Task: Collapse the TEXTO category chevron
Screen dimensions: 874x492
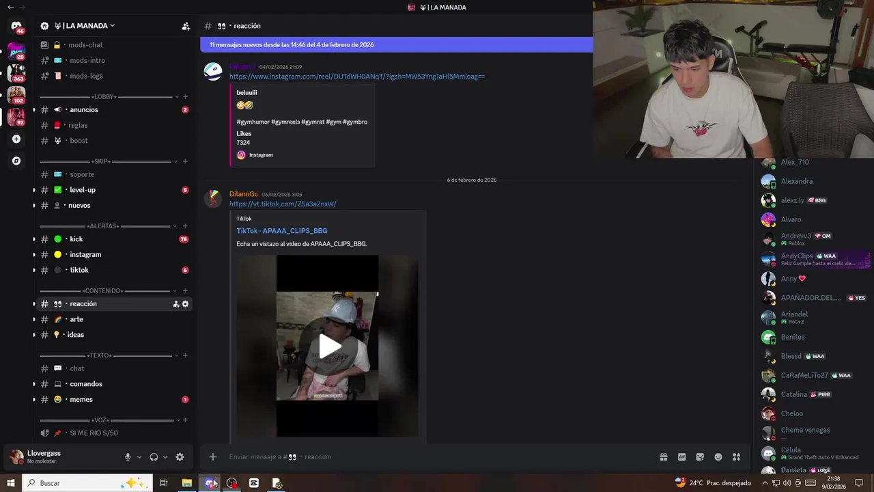Action: (x=176, y=356)
